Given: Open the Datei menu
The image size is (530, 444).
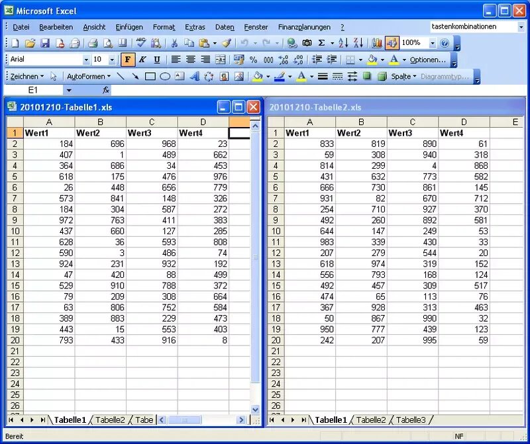Looking at the screenshot, I should coord(21,27).
